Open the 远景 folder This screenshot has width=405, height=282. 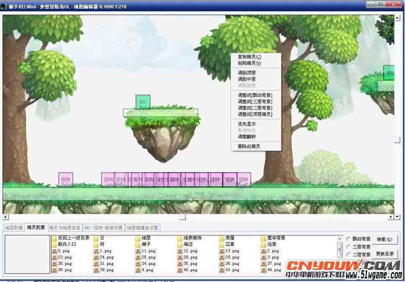click(x=269, y=244)
